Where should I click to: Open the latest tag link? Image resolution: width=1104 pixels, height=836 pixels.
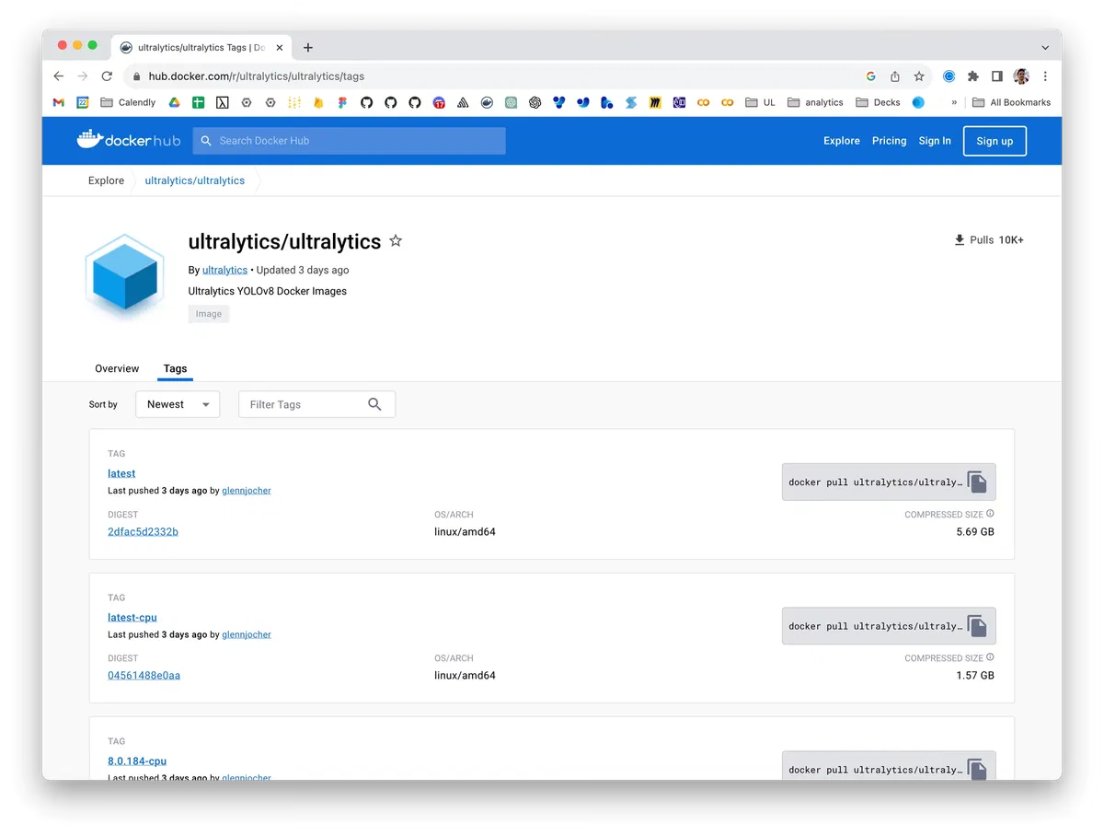pos(121,473)
